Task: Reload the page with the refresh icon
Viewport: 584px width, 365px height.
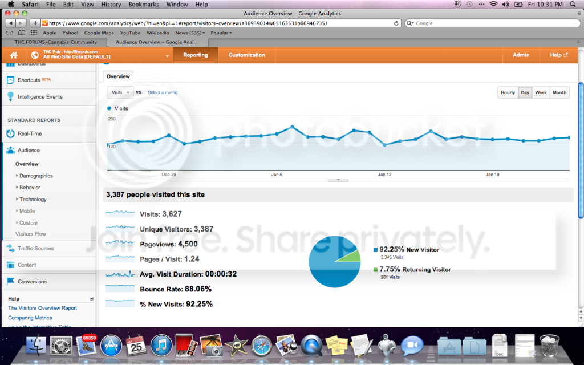Action: coord(396,23)
